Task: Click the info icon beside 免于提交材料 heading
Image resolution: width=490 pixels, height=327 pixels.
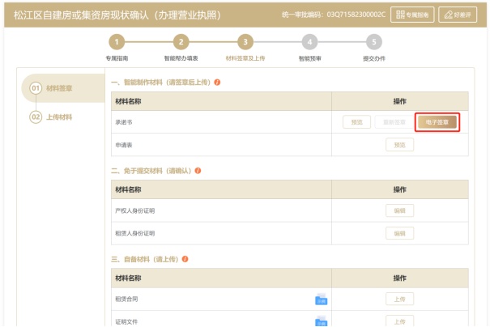Action: tap(198, 171)
